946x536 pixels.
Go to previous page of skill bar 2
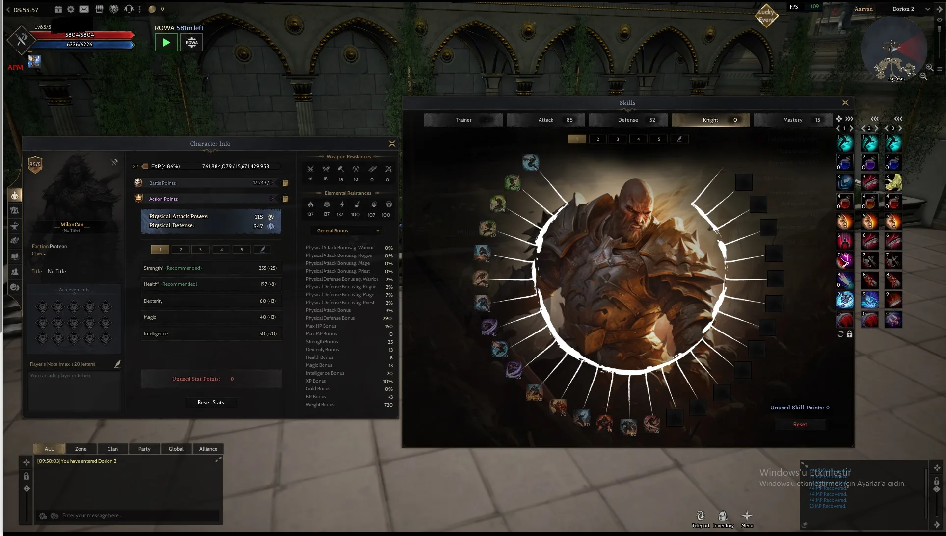863,128
